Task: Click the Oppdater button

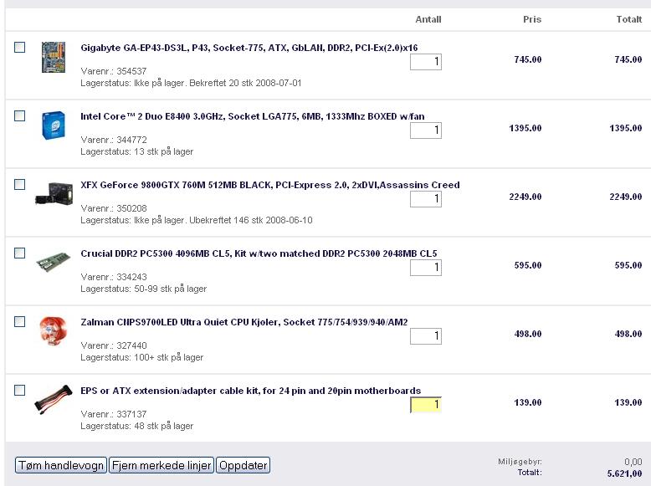Action: pyautogui.click(x=243, y=465)
